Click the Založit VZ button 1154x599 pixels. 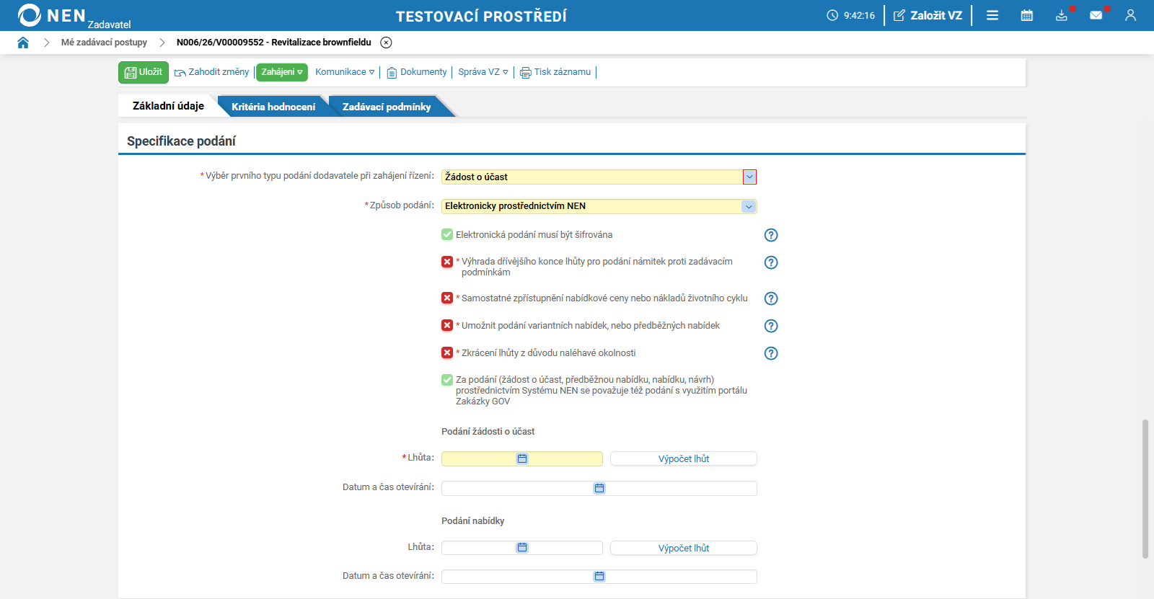click(928, 15)
